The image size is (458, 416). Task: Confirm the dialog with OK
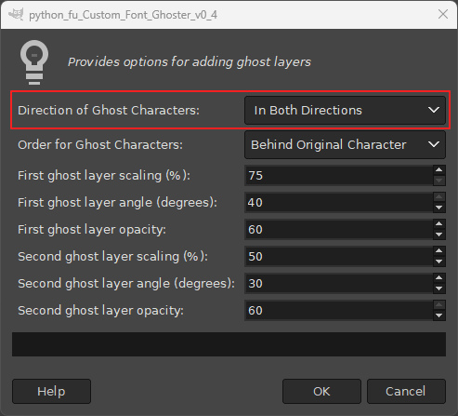[321, 391]
